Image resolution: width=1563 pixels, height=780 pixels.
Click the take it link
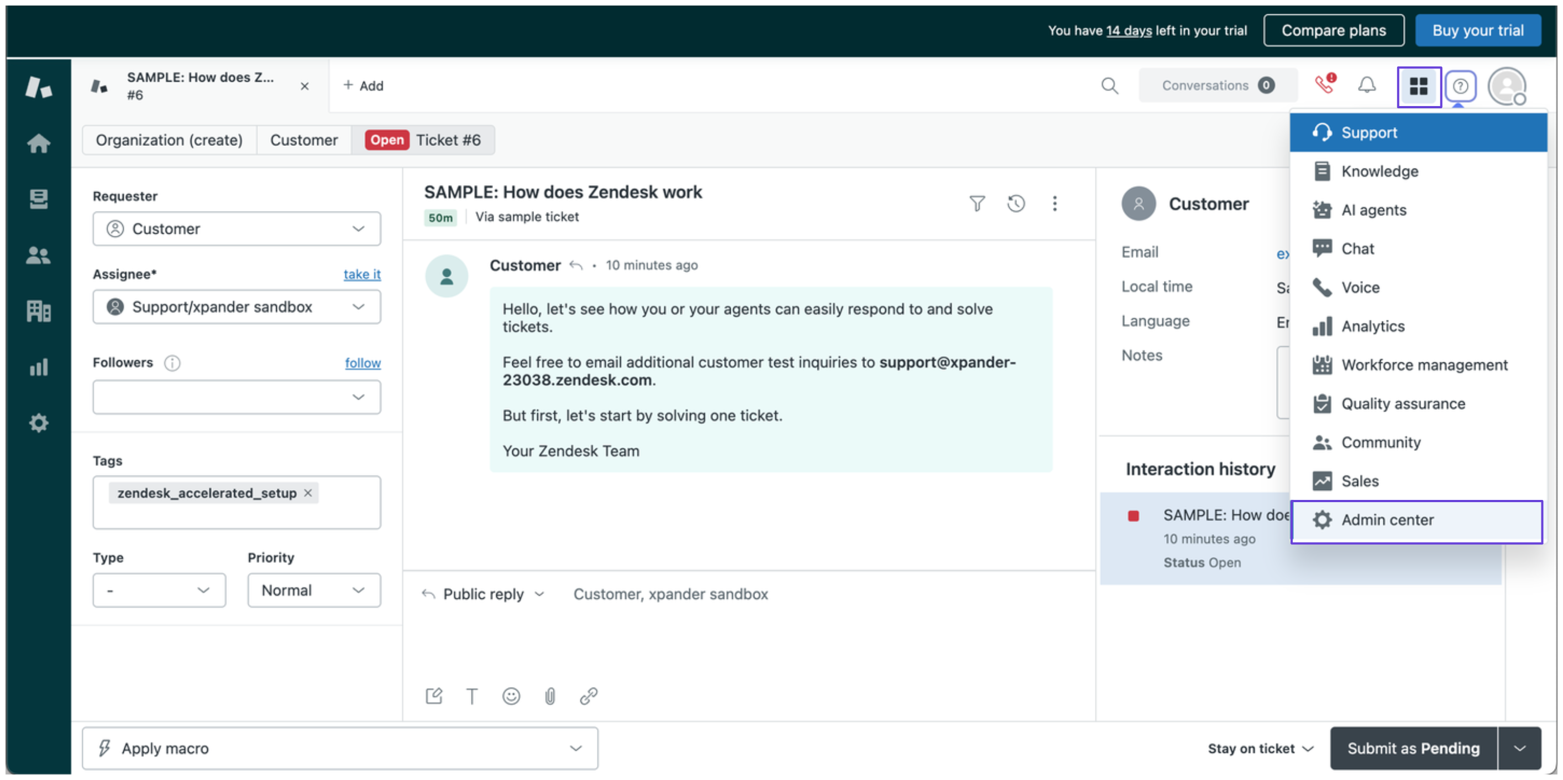coord(361,274)
